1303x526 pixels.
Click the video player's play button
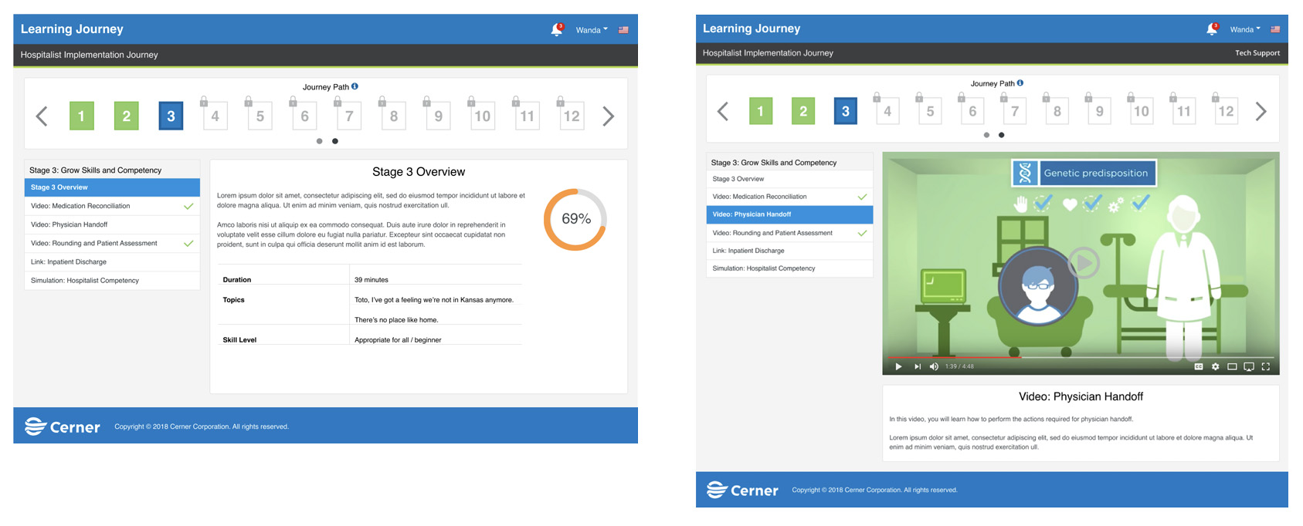[x=898, y=367]
